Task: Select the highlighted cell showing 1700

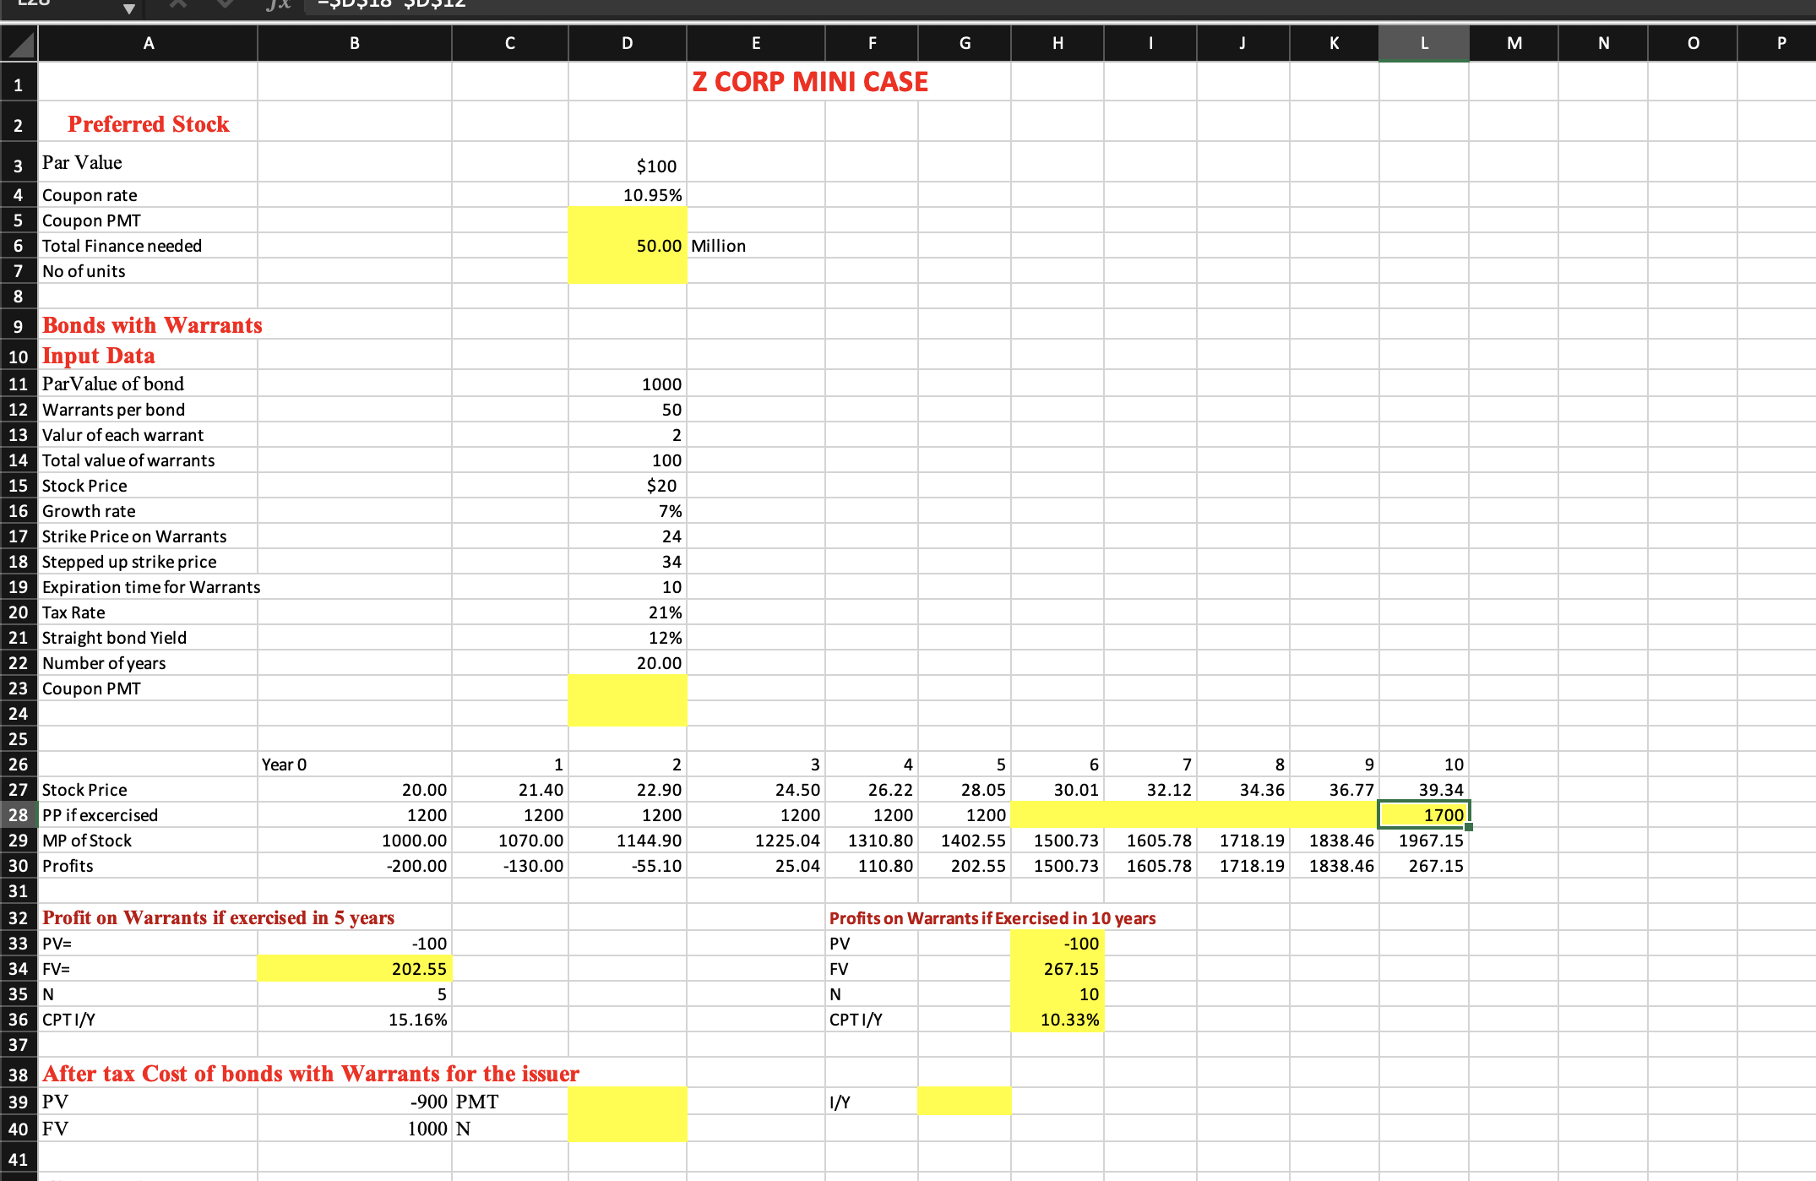Action: (x=1424, y=814)
